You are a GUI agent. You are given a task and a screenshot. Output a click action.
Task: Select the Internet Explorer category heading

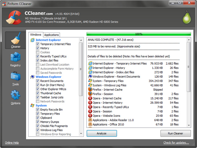pos(48,40)
